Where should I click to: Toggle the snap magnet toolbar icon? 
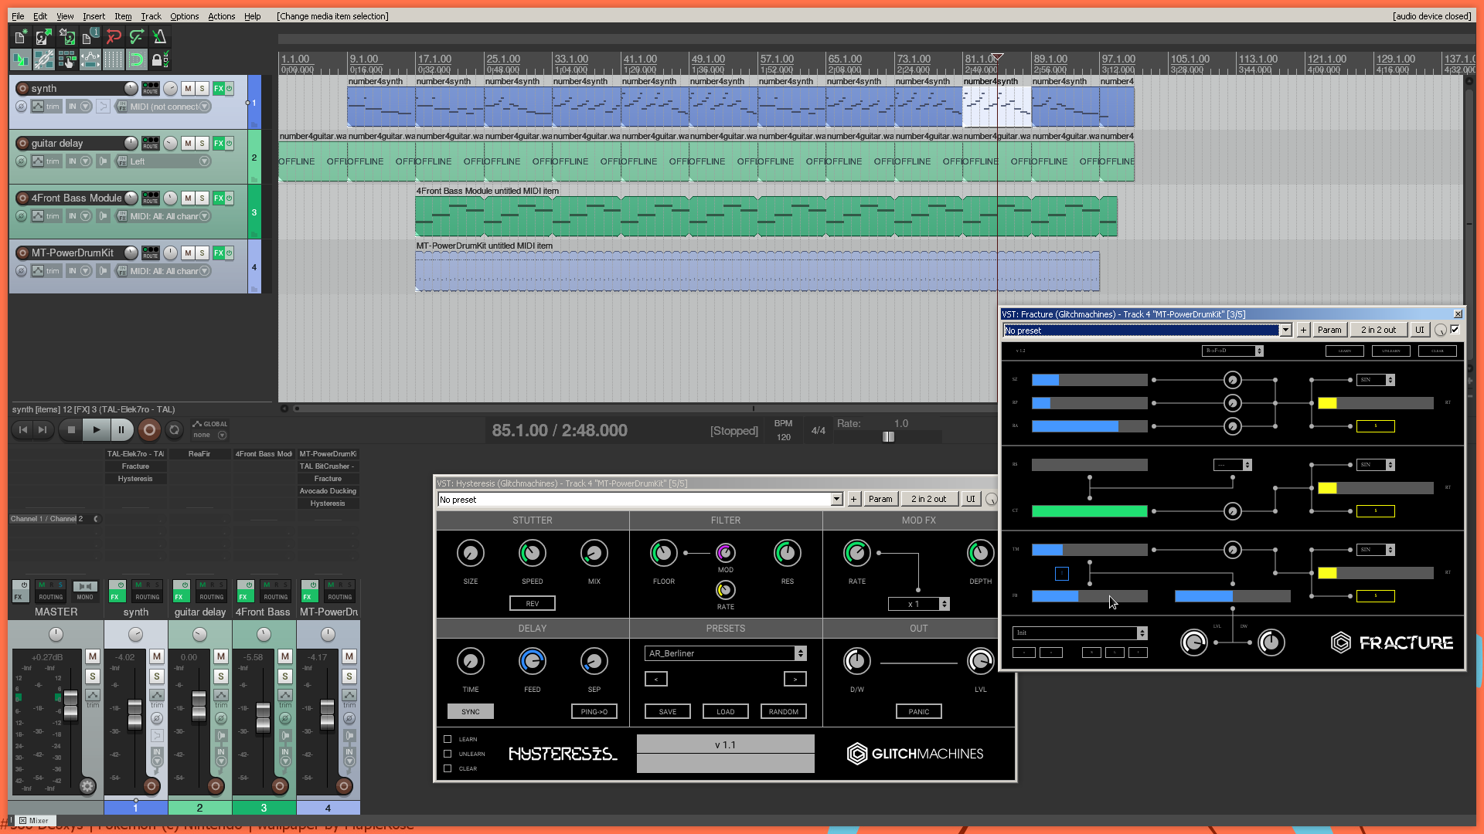(x=136, y=59)
